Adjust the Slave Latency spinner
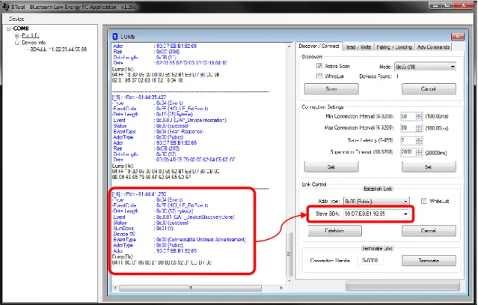This screenshot has height=305, width=478. 419,140
